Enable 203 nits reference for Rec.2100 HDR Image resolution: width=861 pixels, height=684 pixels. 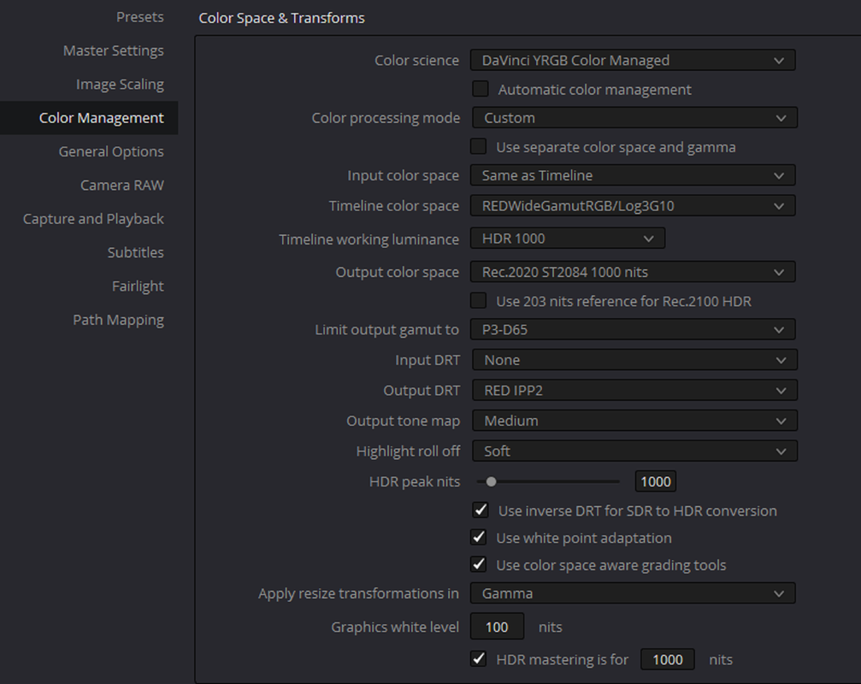coord(478,300)
